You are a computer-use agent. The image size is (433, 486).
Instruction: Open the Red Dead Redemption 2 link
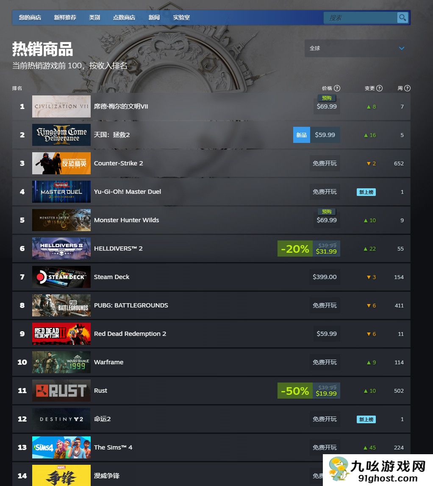[x=130, y=333]
